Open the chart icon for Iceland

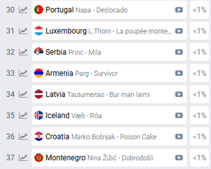(23, 115)
